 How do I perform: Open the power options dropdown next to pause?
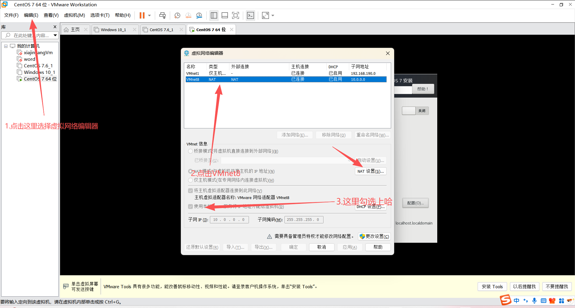tap(149, 15)
